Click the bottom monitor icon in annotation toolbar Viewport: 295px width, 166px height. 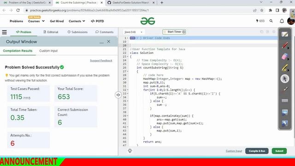click(x=285, y=123)
